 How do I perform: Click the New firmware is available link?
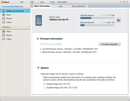pyautogui.click(x=51, y=44)
